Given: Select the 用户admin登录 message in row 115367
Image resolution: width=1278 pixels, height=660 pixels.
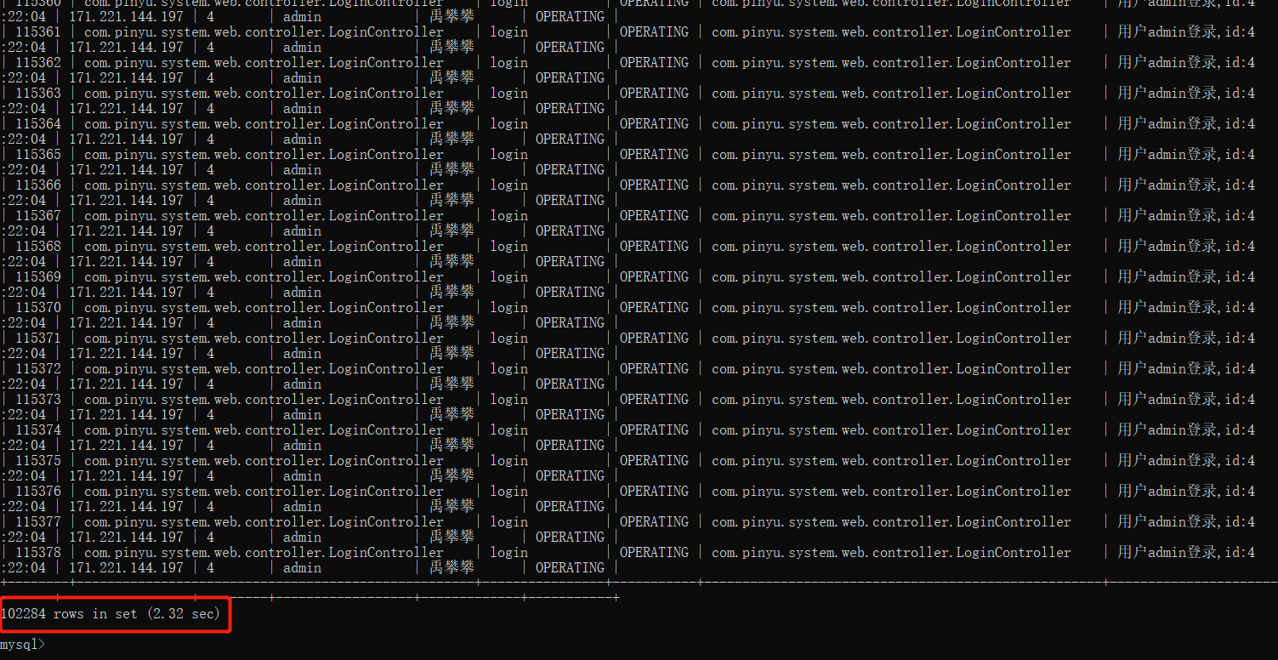Looking at the screenshot, I should 1182,215.
